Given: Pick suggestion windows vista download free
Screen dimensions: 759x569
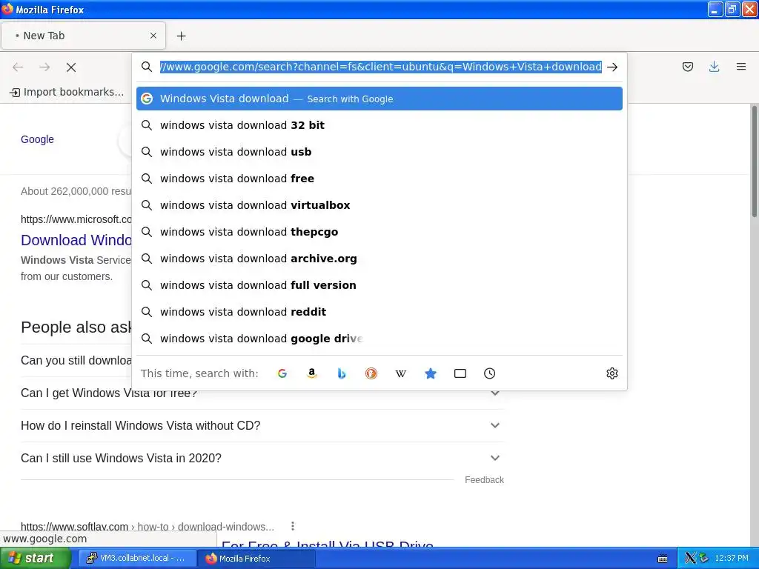Looking at the screenshot, I should 379,179.
